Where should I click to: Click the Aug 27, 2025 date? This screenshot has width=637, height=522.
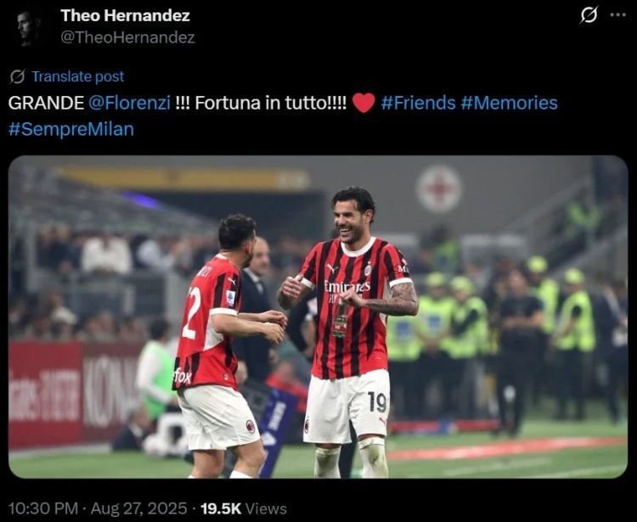(138, 508)
